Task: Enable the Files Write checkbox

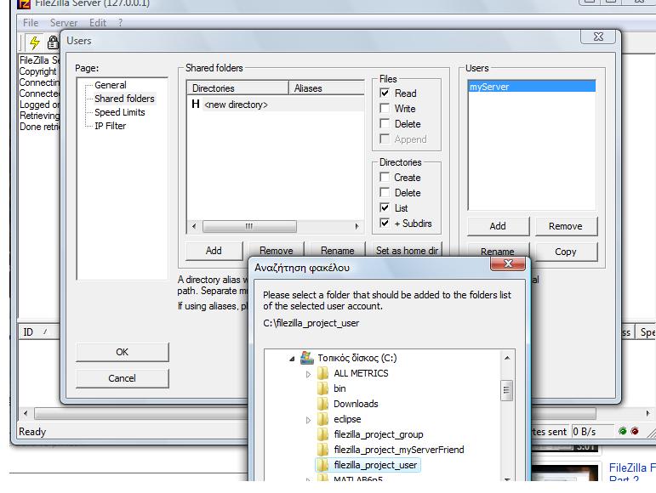Action: click(x=385, y=108)
